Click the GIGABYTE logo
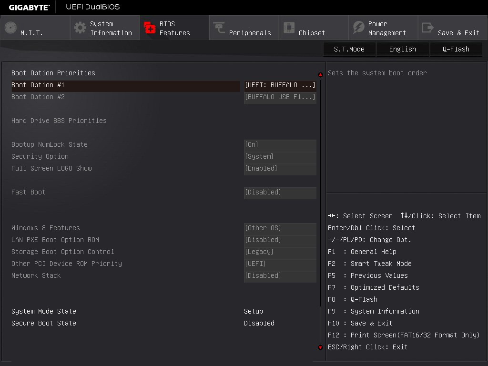The height and width of the screenshot is (366, 488). (29, 7)
